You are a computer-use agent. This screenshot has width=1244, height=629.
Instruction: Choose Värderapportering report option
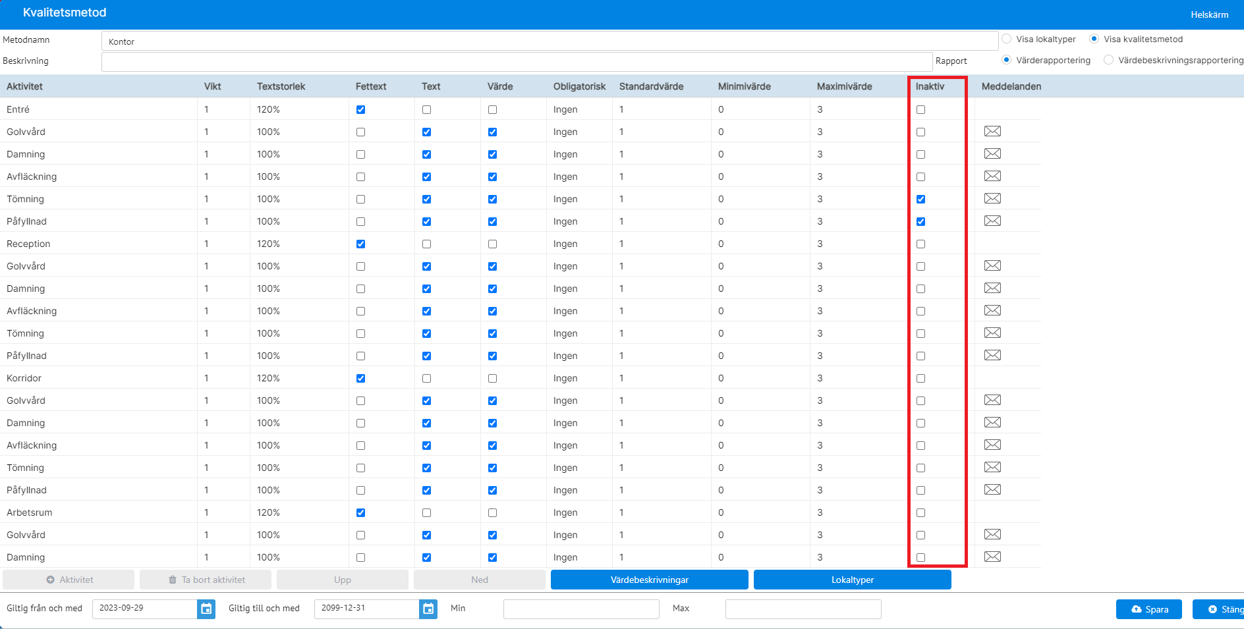(1007, 60)
